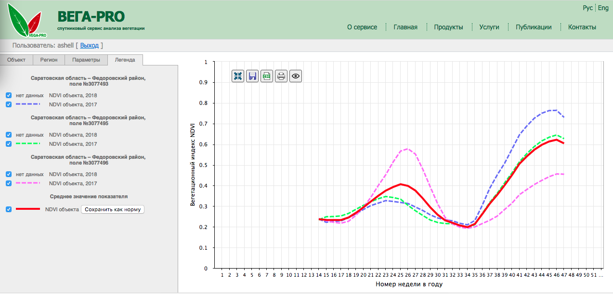Click the collapse chart arrows icon
This screenshot has width=613, height=294.
coord(238,76)
